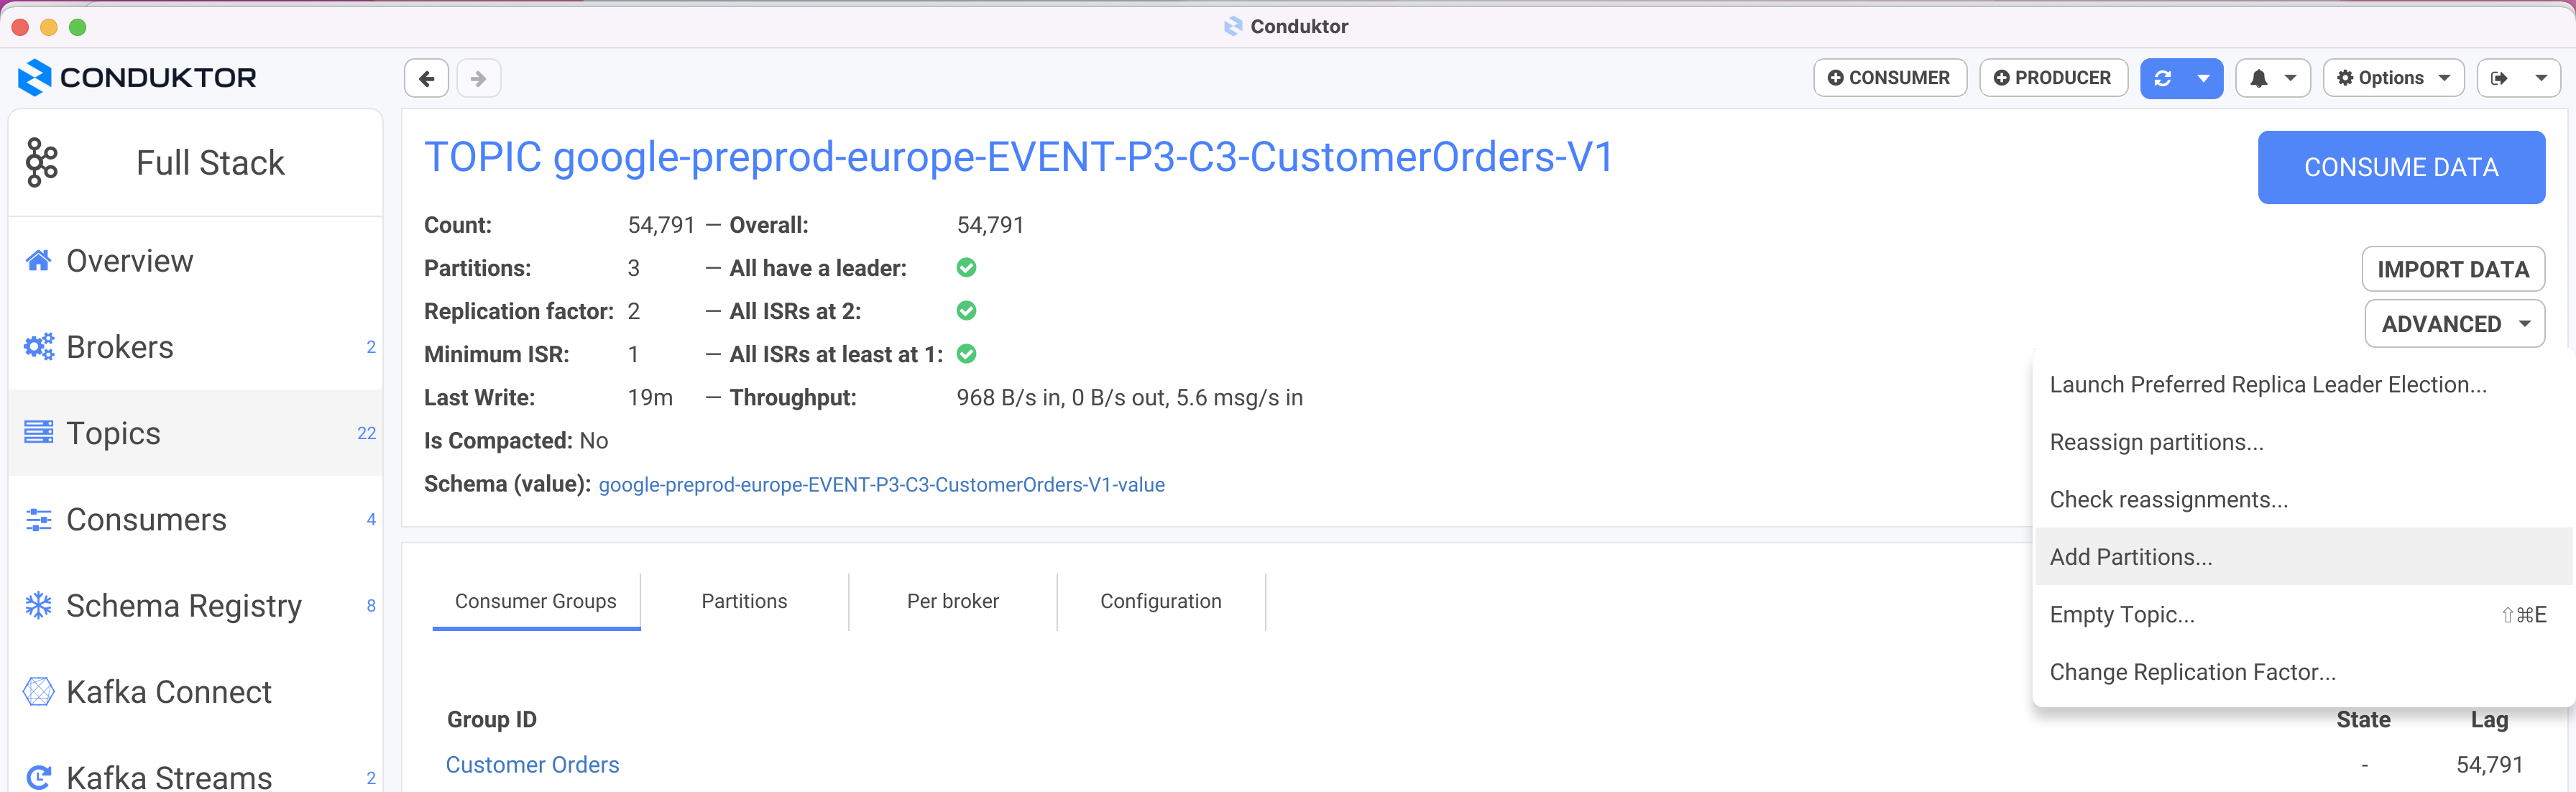Expand the bell notifications dropdown arrow
Image resolution: width=2576 pixels, height=792 pixels.
pos(2290,78)
